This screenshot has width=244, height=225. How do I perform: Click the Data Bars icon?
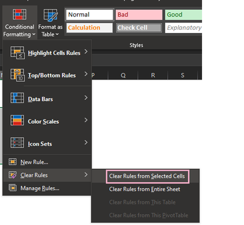pyautogui.click(x=17, y=98)
